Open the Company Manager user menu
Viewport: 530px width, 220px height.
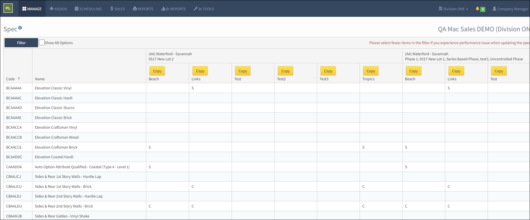[510, 9]
